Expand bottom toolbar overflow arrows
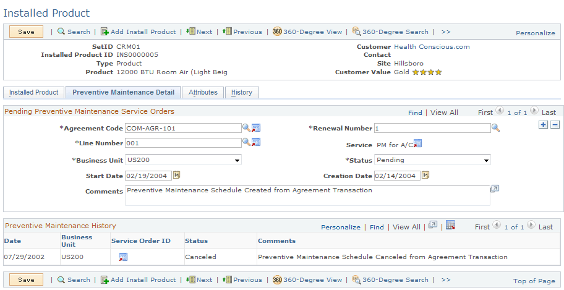564x290 pixels. 446,279
